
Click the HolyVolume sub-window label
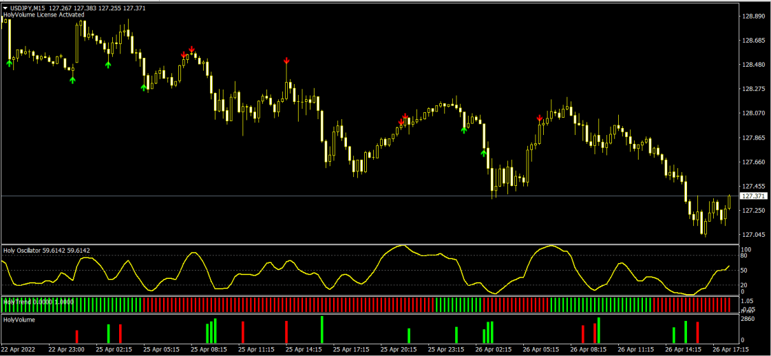point(19,320)
